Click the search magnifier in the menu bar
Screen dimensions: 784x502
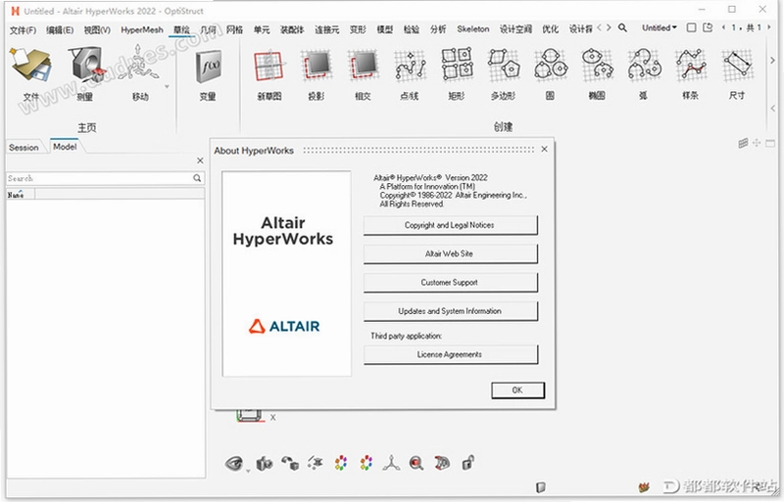[622, 28]
